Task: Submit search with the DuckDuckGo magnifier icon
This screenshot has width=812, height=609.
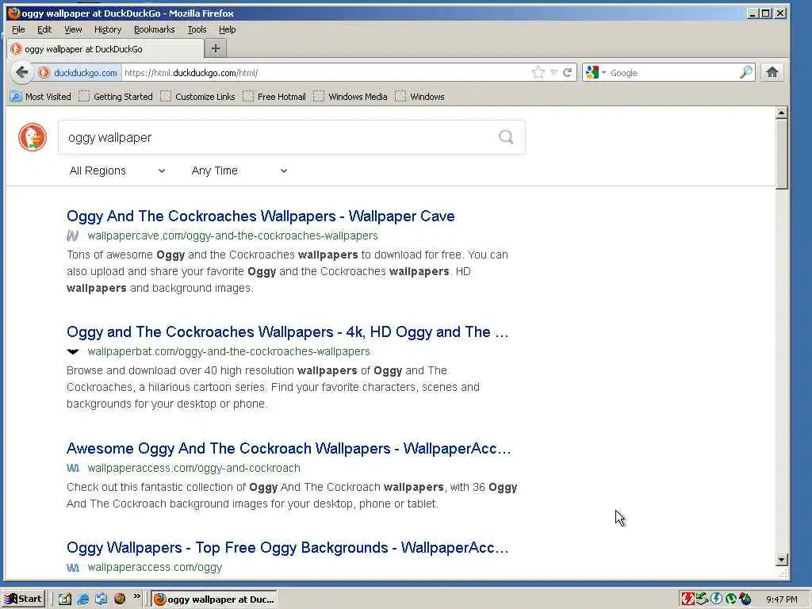Action: (x=506, y=136)
